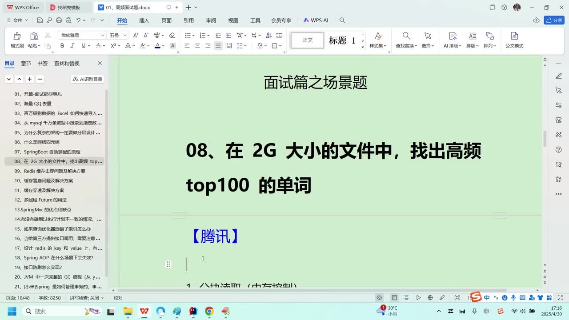Go to outline item 09、Redis 缓存击穿问题及解决方案
Viewport: 569px width, 320px height.
coord(50,171)
